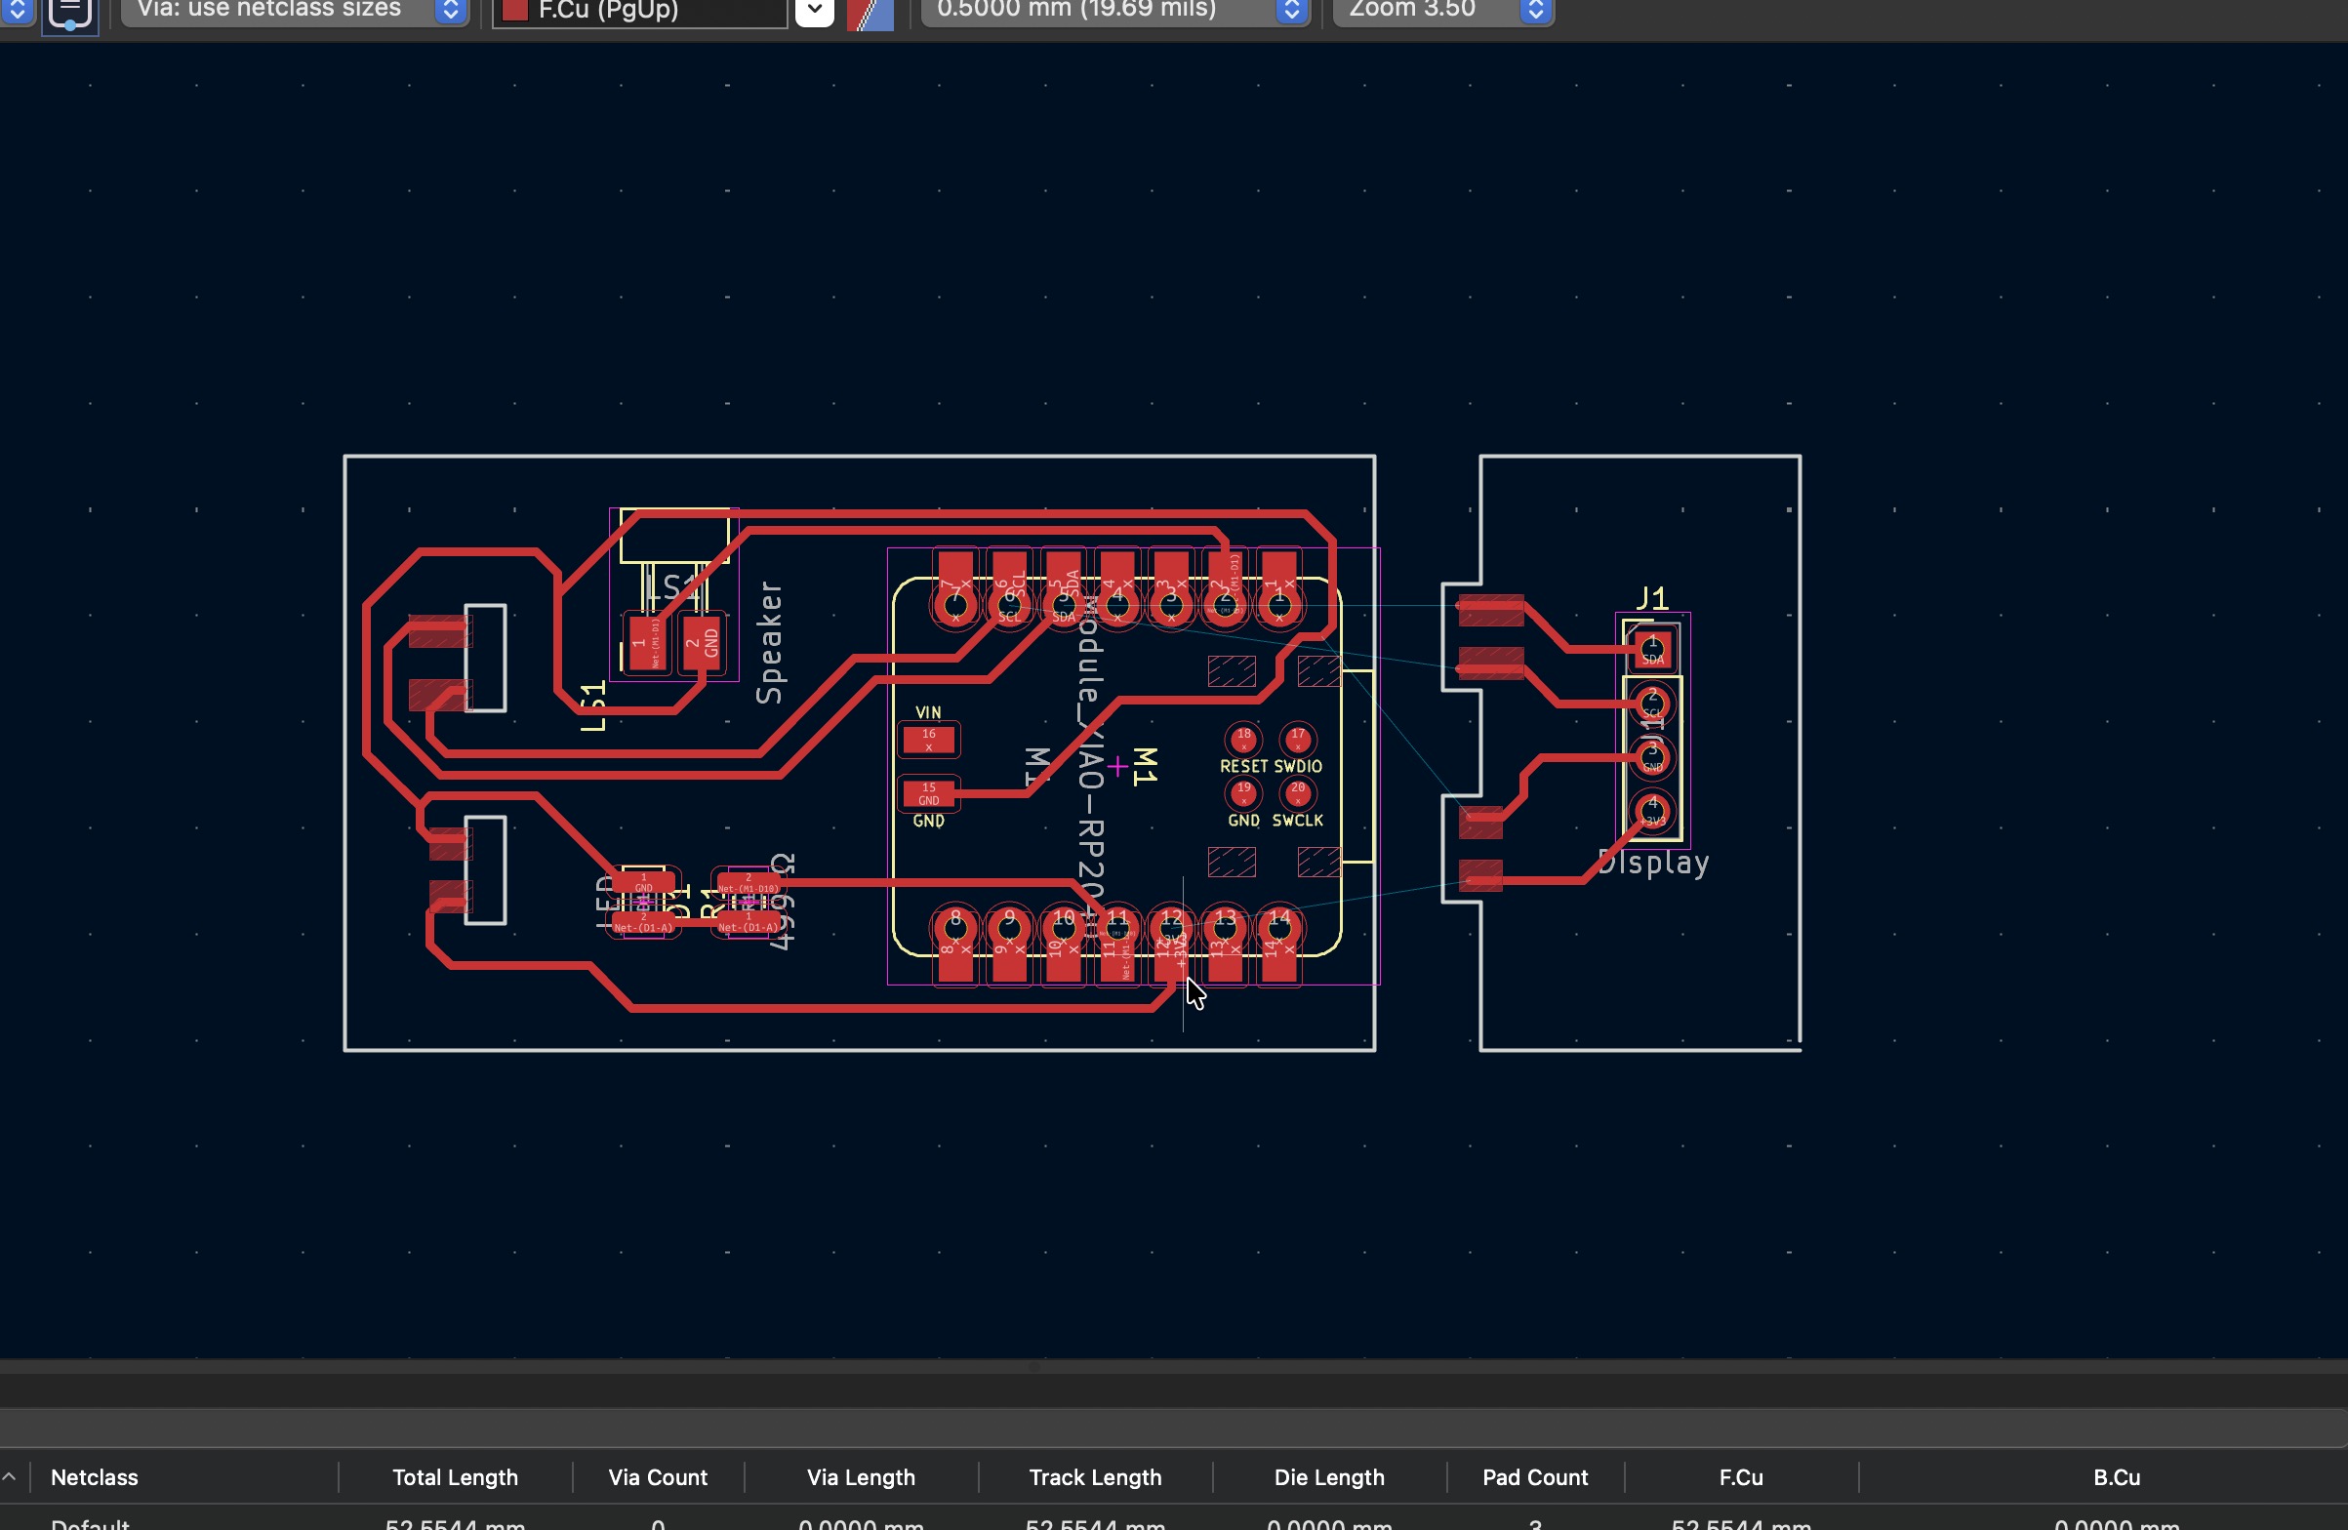
Task: Toggle the sort direction arrow beside Netclass
Action: tap(10, 1476)
